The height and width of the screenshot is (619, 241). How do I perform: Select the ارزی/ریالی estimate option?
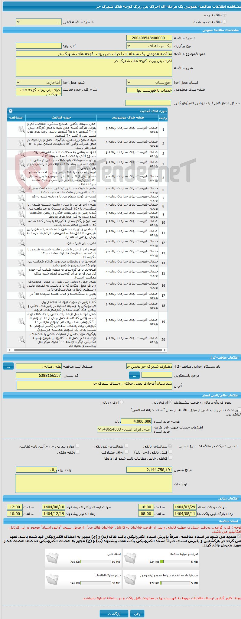pos(171,402)
